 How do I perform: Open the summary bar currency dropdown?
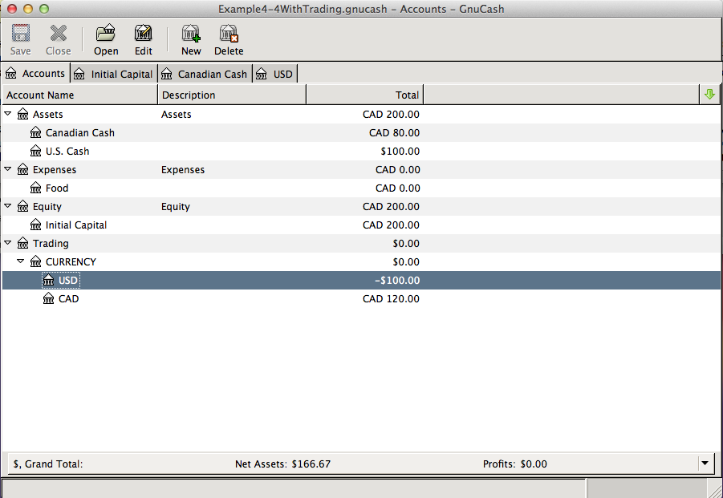(x=705, y=464)
